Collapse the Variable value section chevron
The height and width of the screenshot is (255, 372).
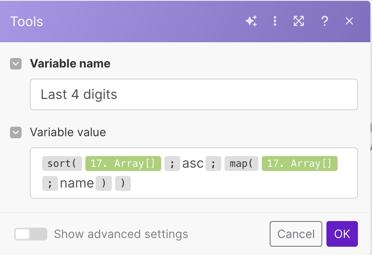point(16,132)
